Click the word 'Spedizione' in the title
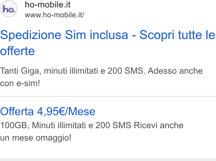The width and height of the screenshot is (216, 161). point(31,35)
